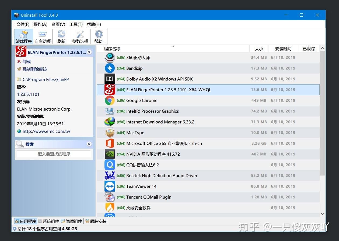Viewport: 339px width, 241px height.
Task: Open the 文件(F) menu
Action: click(23, 24)
